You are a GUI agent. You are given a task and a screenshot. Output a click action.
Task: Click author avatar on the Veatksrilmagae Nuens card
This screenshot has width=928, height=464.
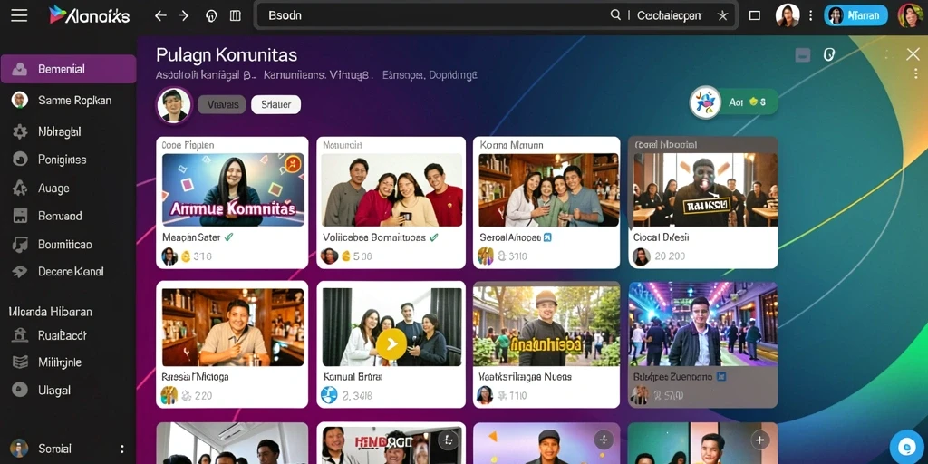[x=485, y=395]
